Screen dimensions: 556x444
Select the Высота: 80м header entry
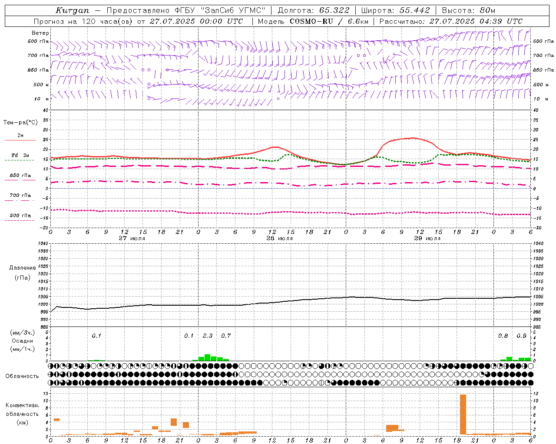click(x=468, y=10)
